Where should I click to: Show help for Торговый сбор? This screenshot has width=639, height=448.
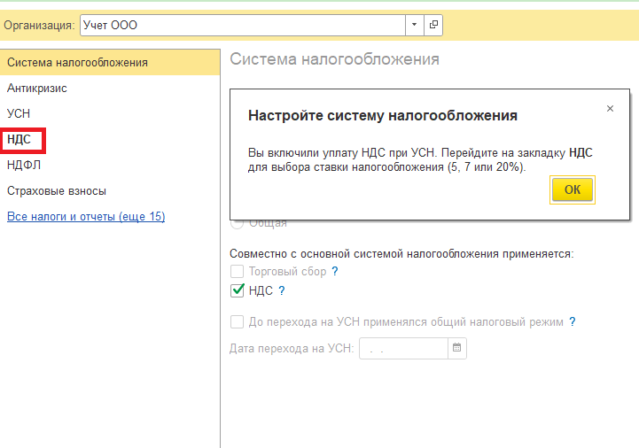point(335,271)
